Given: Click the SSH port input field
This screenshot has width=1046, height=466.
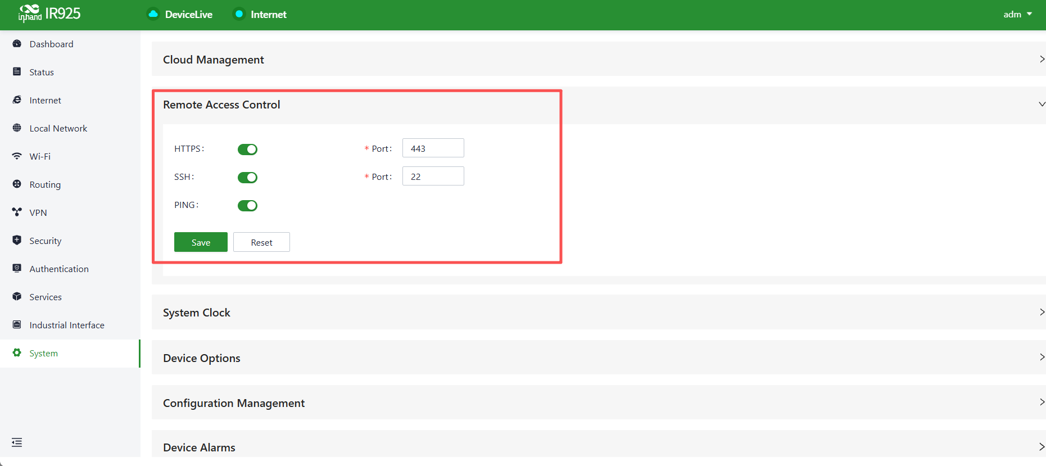Looking at the screenshot, I should point(433,177).
